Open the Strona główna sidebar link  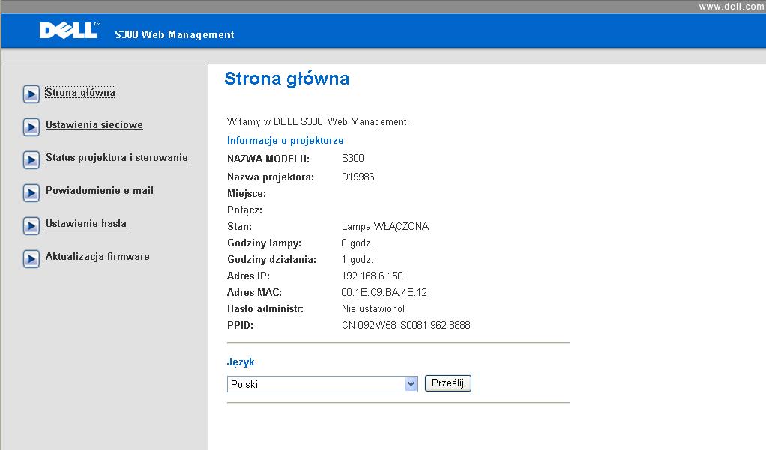tap(80, 92)
